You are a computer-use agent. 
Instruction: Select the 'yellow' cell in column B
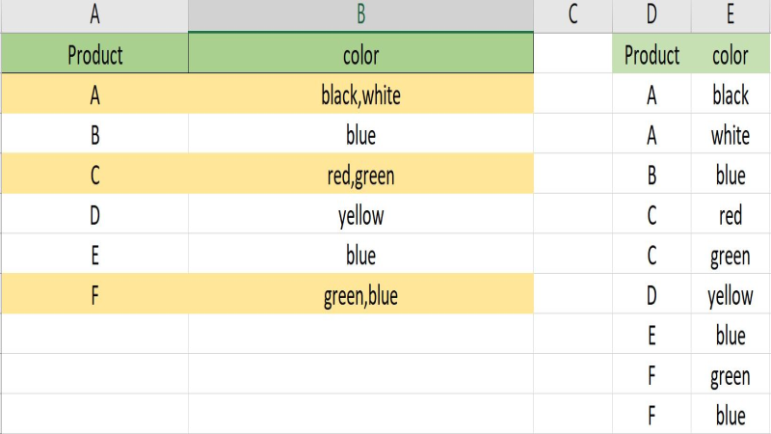pos(360,213)
